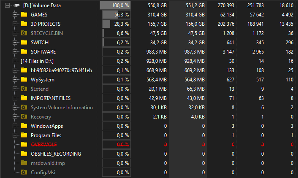
Task: Click the 30,1 KB size value
Action: click(x=159, y=108)
